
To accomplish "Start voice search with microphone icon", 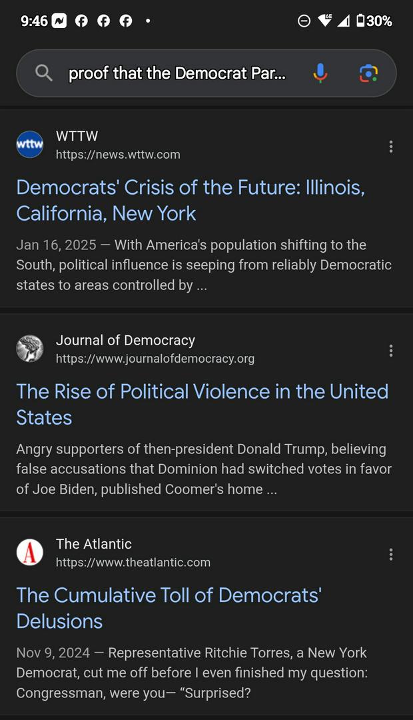I will coord(320,73).
